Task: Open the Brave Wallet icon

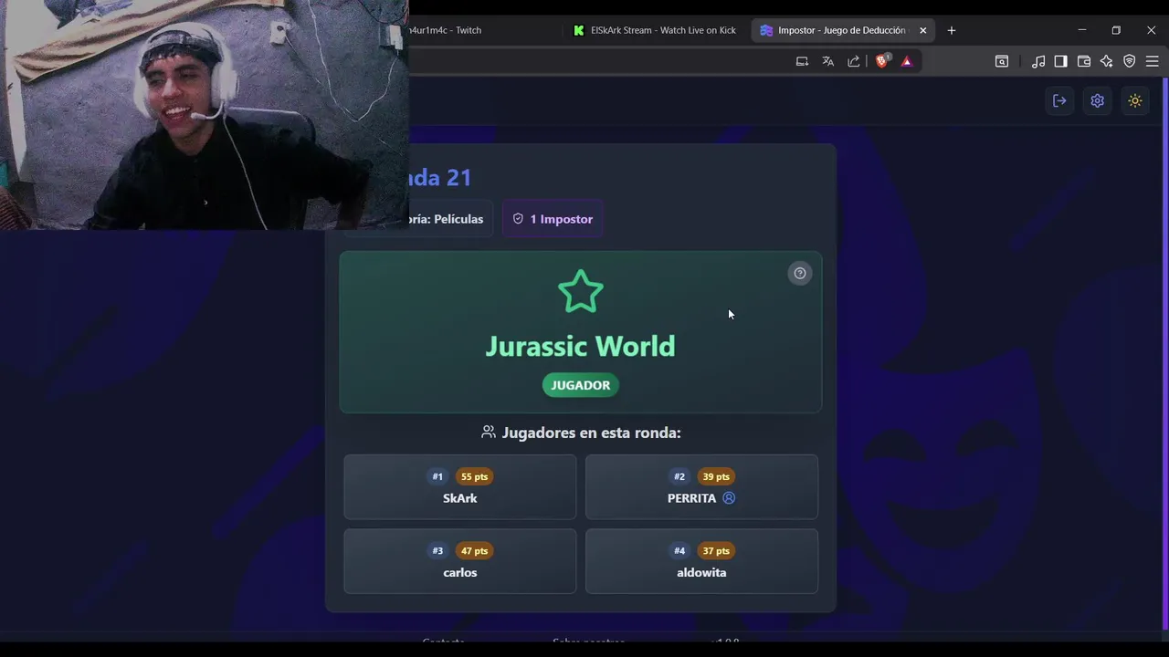Action: tap(1084, 61)
